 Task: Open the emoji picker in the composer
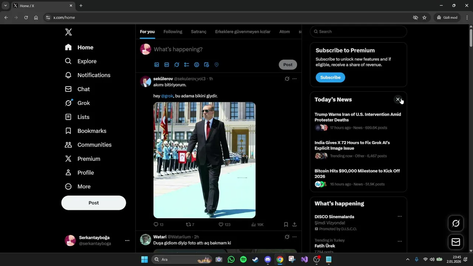(x=197, y=65)
